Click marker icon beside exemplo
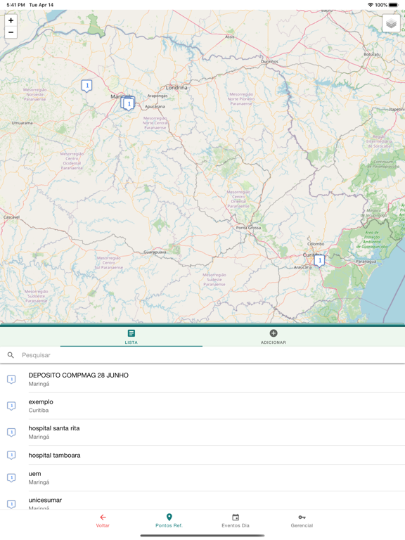405x540 pixels. point(11,406)
